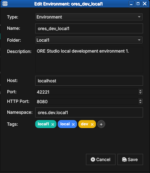Close the Edit Environment dialog
Screen dimensions: 150x173
coord(145,4)
